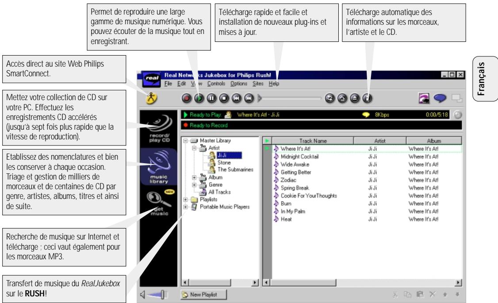This screenshot has height=303, width=498.
Task: Click the Copy icon in bottom toolbar
Action: pyautogui.click(x=407, y=295)
